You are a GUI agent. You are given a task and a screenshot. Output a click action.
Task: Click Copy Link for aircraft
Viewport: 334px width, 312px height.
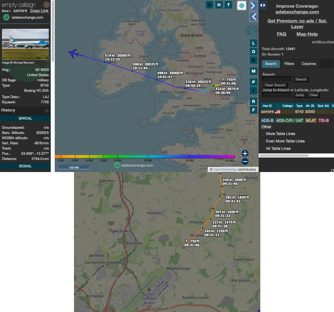(x=39, y=11)
